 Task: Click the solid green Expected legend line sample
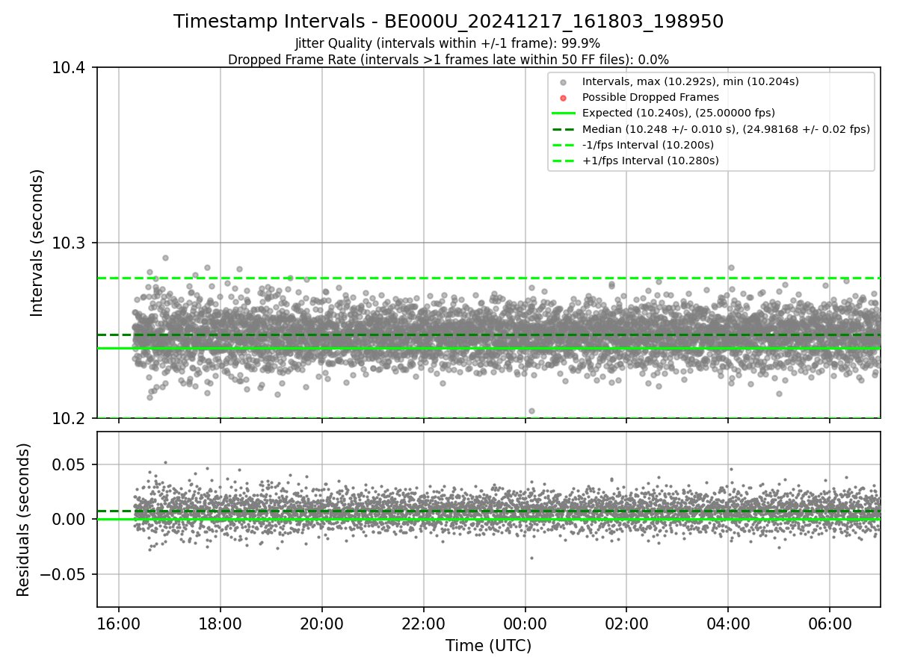pos(564,113)
